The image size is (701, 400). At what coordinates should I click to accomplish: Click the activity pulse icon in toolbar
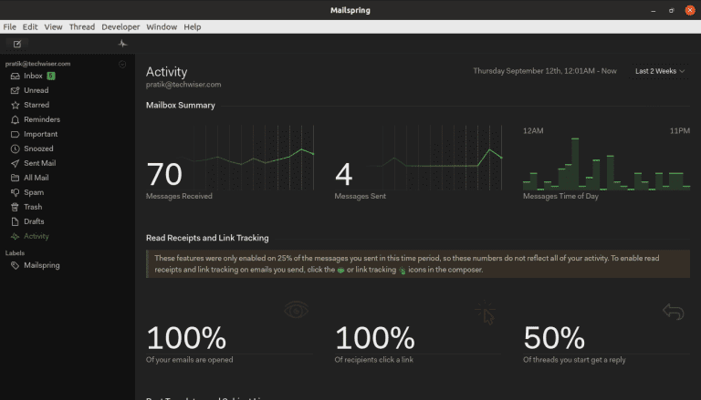[x=122, y=43]
